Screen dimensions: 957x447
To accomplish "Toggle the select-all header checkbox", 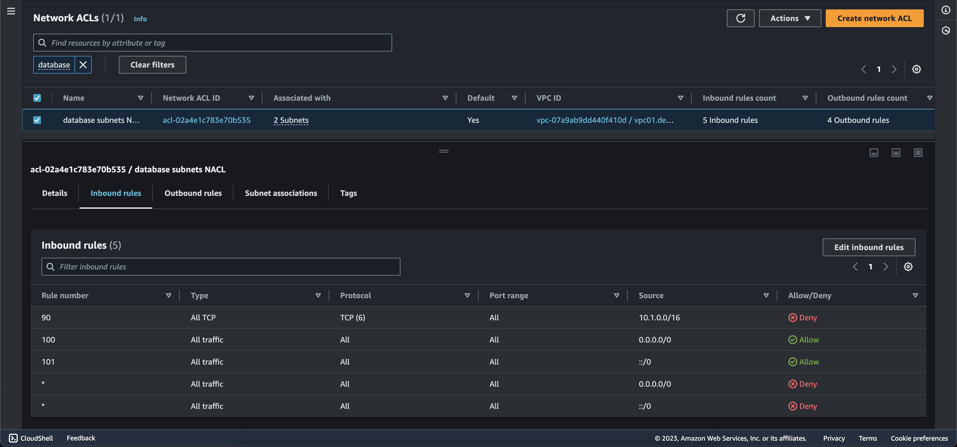I will 37,98.
